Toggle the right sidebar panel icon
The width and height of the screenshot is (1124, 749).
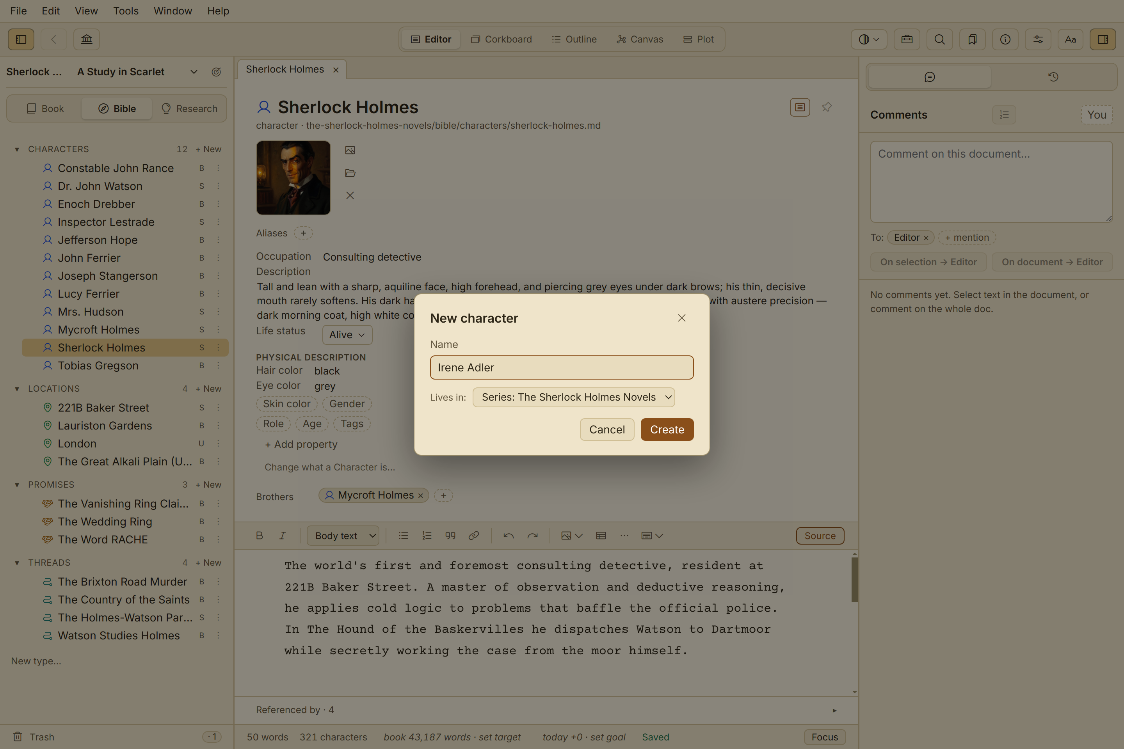coord(1103,39)
